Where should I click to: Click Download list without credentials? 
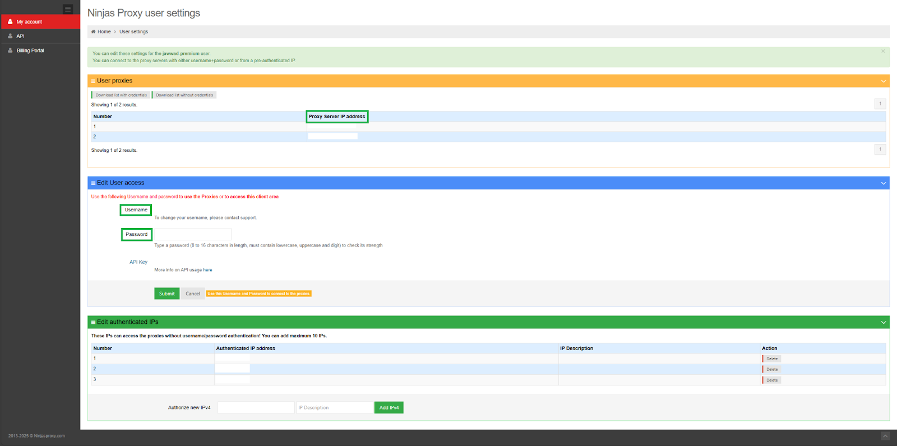tap(184, 95)
